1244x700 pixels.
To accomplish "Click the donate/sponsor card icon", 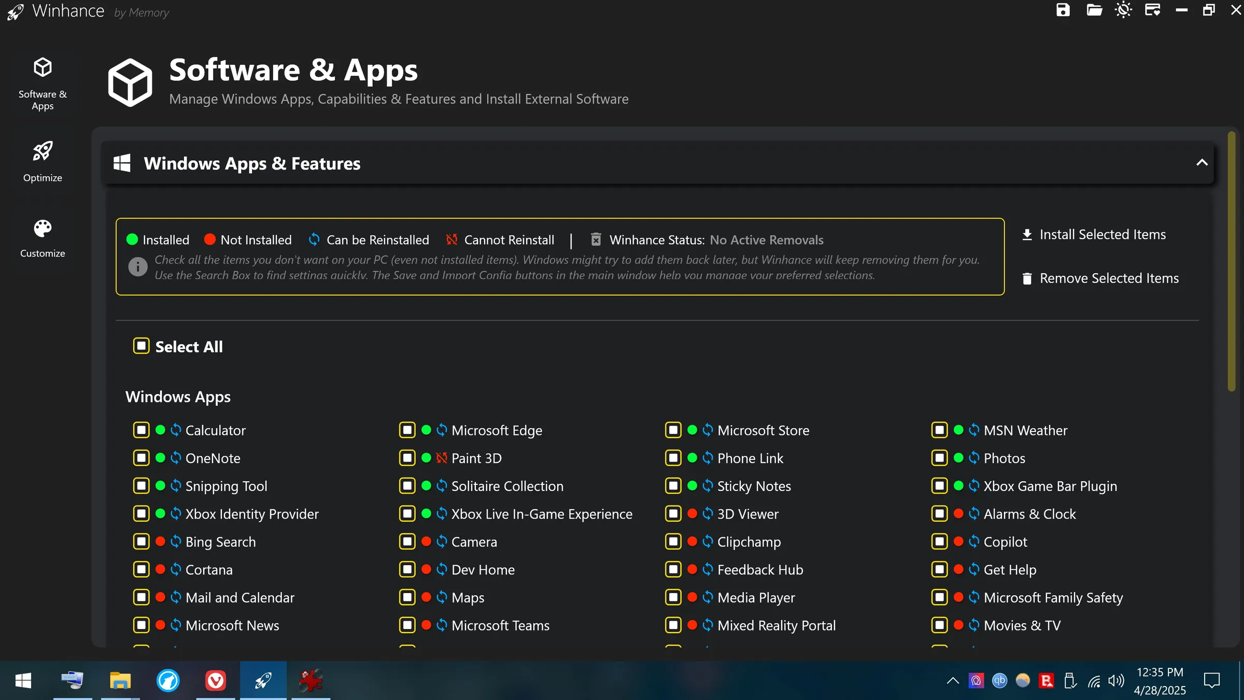I will tap(1153, 10).
